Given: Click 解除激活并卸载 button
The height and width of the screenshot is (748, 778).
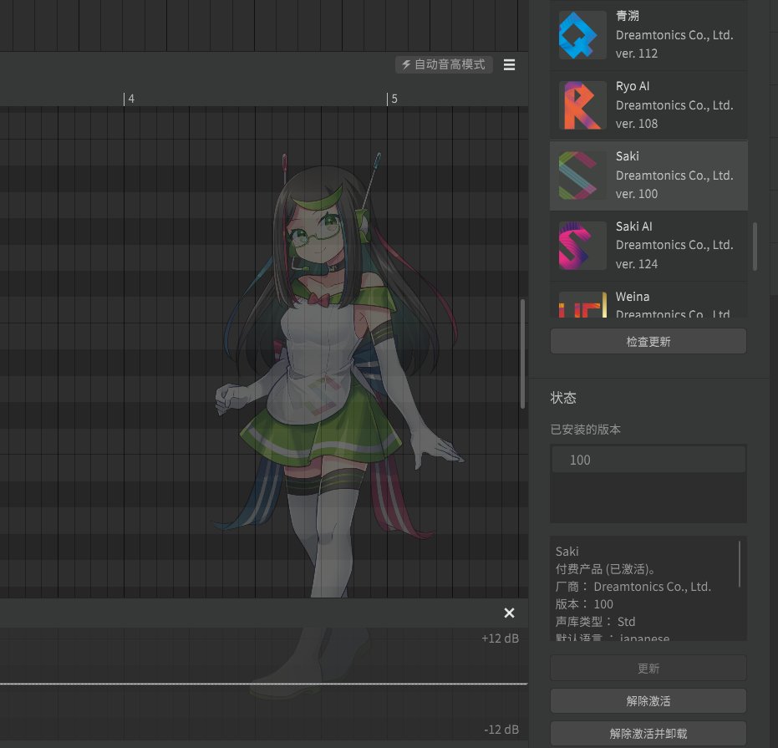Looking at the screenshot, I should [x=648, y=734].
